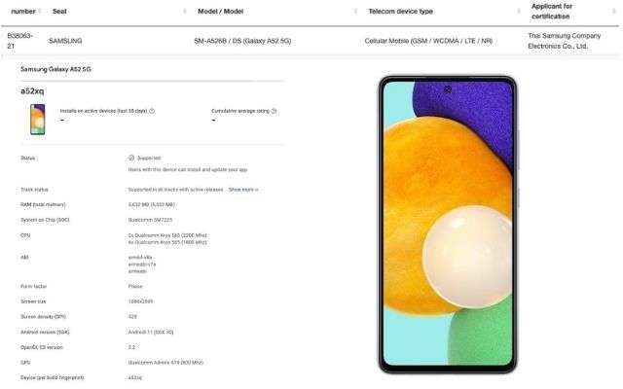Click the Samsung Galaxy A52 5G title

pyautogui.click(x=55, y=69)
